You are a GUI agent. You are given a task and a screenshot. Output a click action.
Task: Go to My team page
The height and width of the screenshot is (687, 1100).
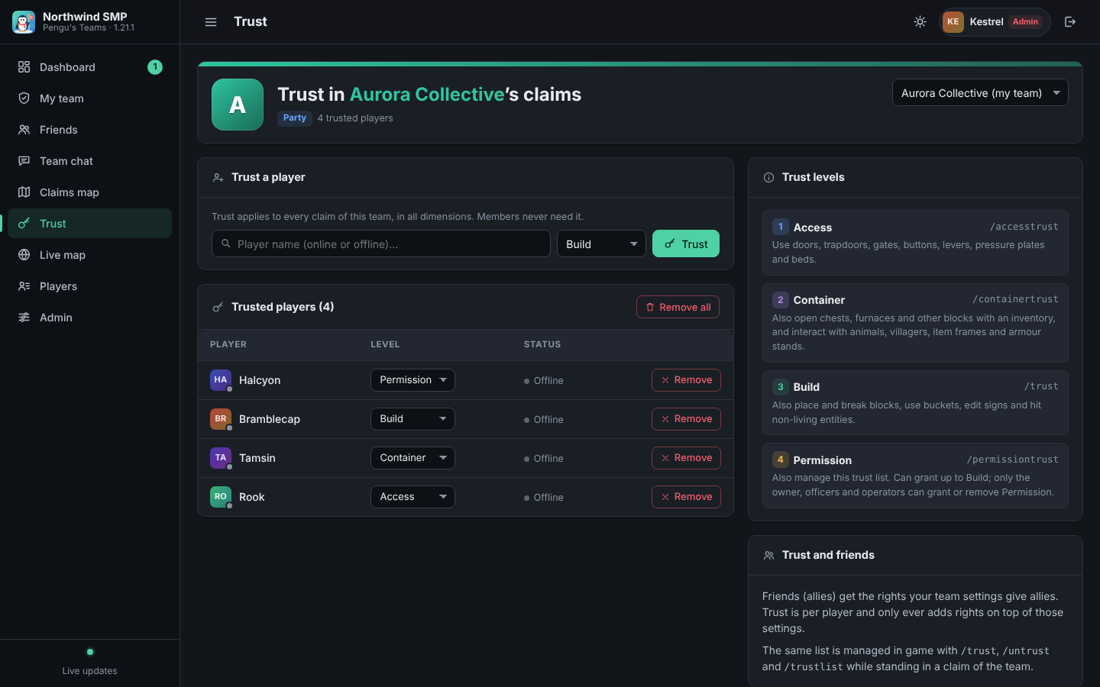[x=89, y=98]
